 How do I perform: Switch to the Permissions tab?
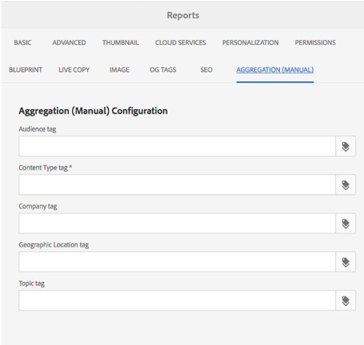pos(315,43)
